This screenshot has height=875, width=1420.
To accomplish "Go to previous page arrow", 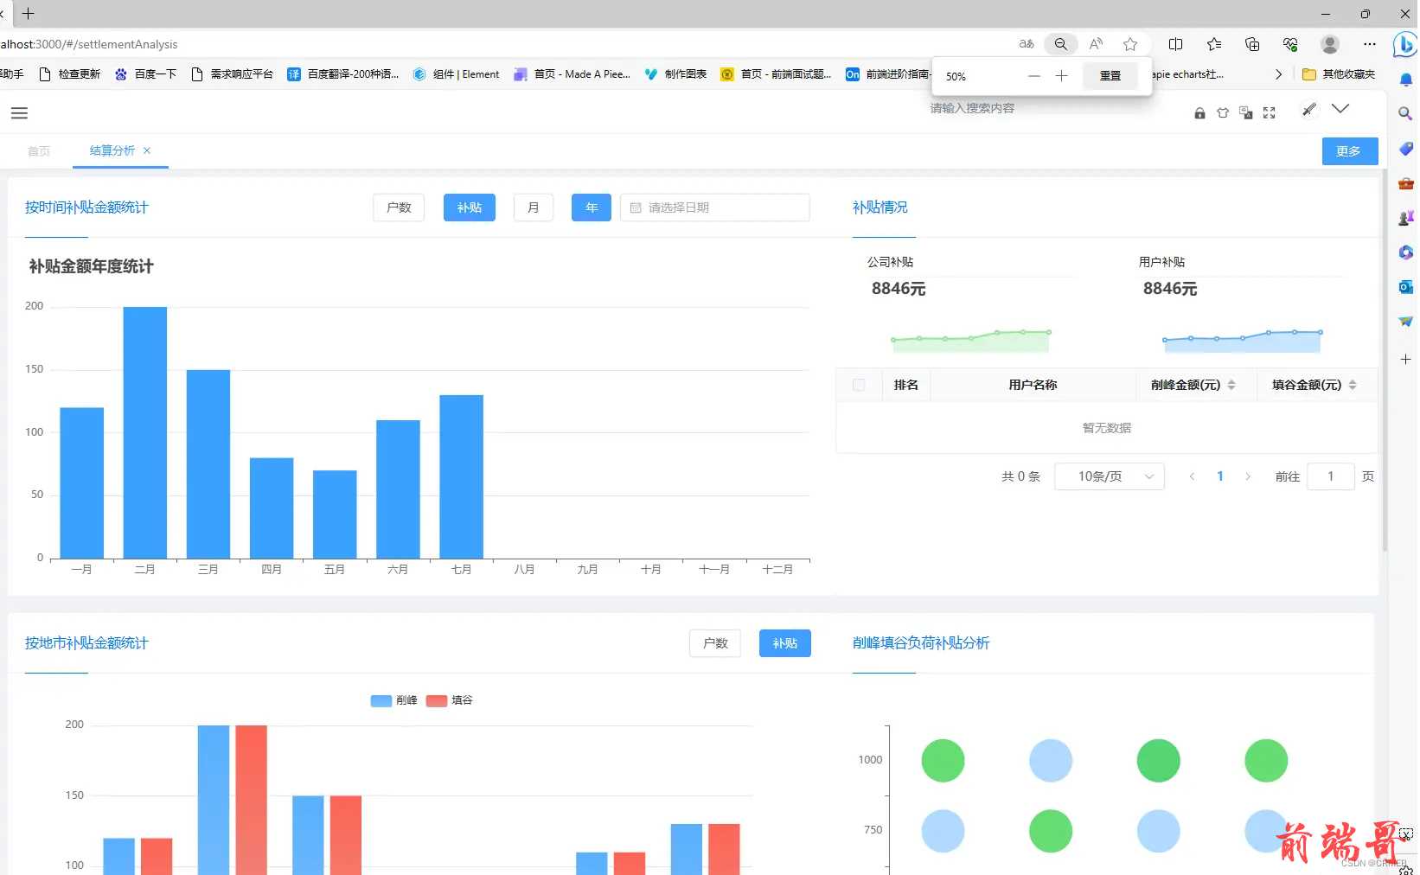I will [1192, 476].
